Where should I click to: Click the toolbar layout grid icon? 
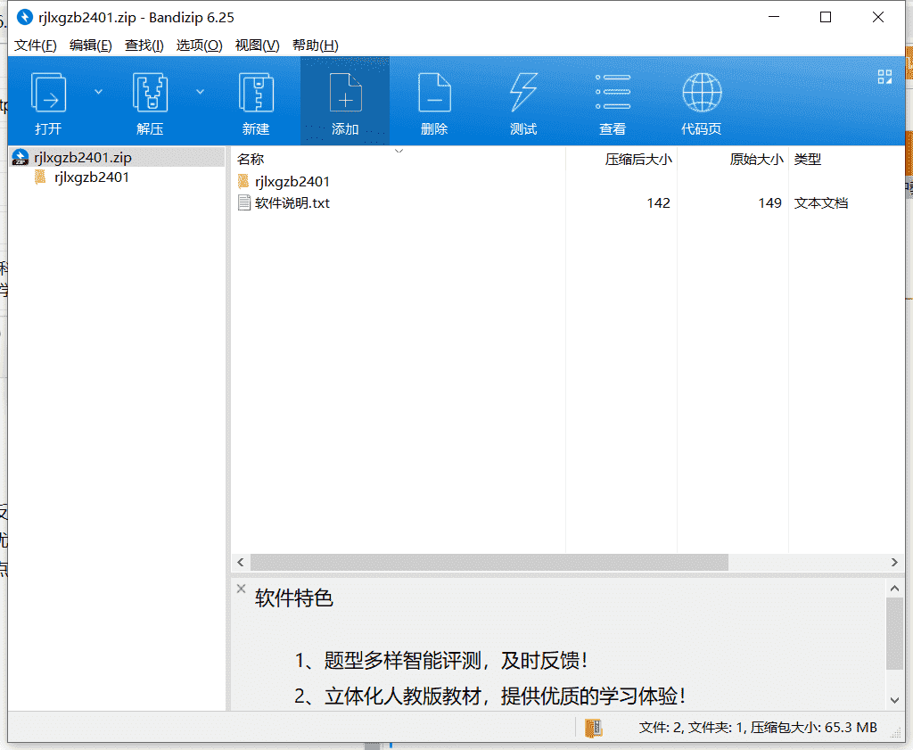tap(884, 77)
